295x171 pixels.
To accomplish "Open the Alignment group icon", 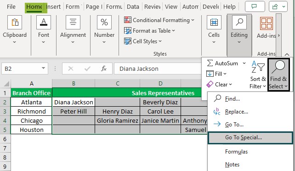I will [73, 23].
